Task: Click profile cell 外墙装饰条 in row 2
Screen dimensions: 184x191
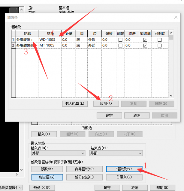Action: (27, 46)
